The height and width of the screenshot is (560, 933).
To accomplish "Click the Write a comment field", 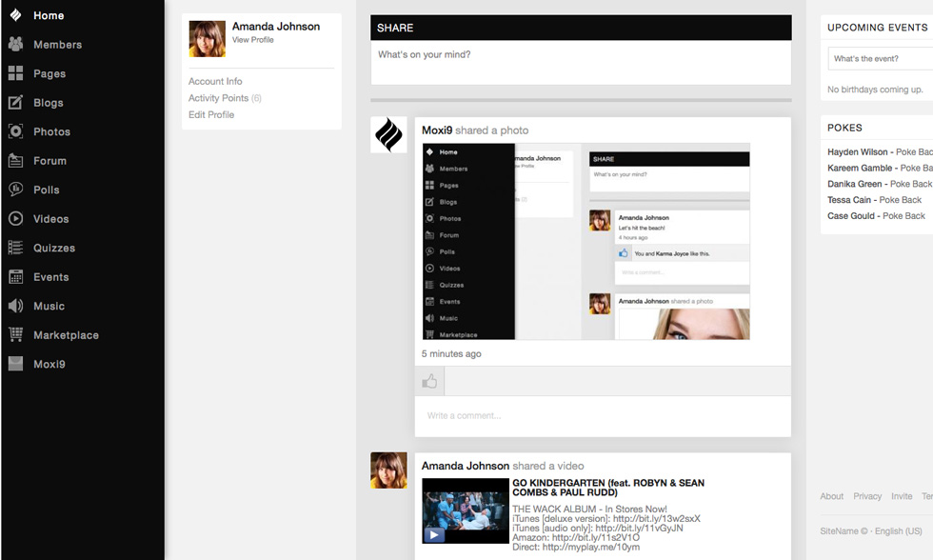I will (x=602, y=416).
